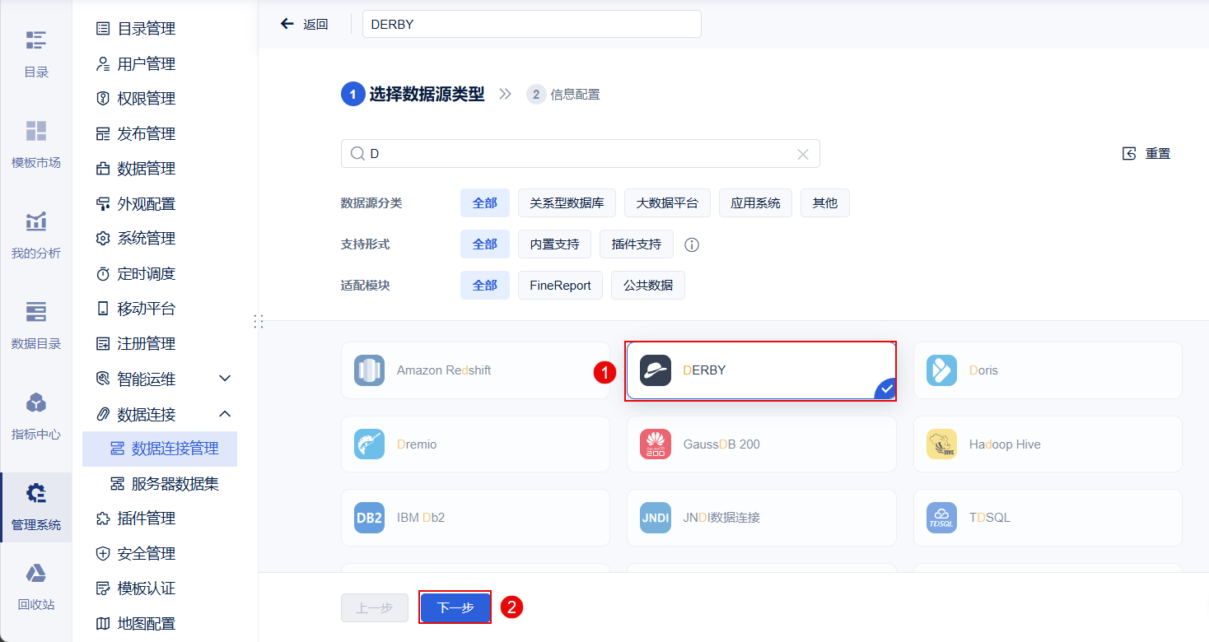Viewport: 1209px width, 642px height.
Task: Set 适配模块 filter to 全部
Action: [x=485, y=285]
